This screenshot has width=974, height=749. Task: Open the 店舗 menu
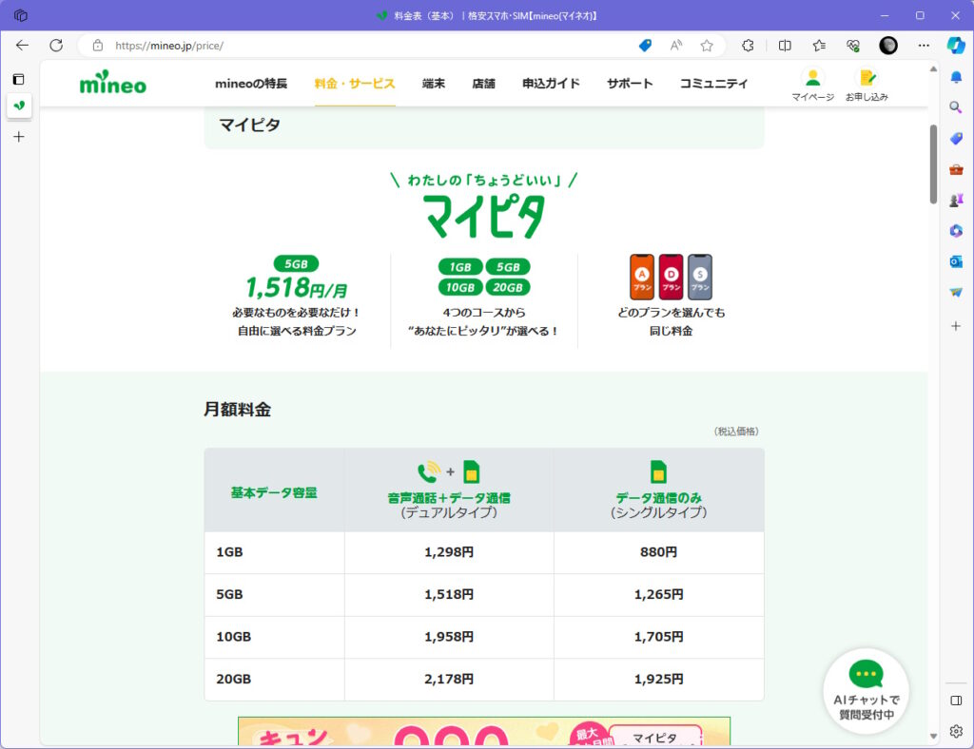point(483,83)
